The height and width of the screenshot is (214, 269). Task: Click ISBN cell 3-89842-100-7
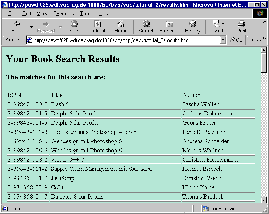28,104
